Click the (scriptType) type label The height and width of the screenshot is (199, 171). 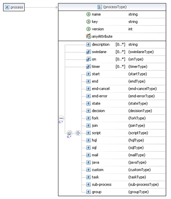[138, 133]
